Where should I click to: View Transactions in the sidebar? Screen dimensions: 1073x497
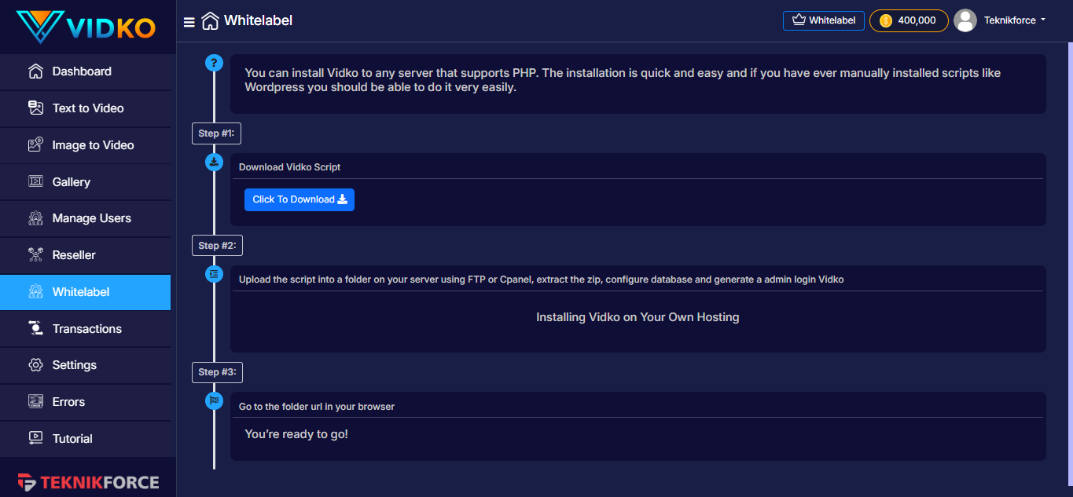(85, 329)
